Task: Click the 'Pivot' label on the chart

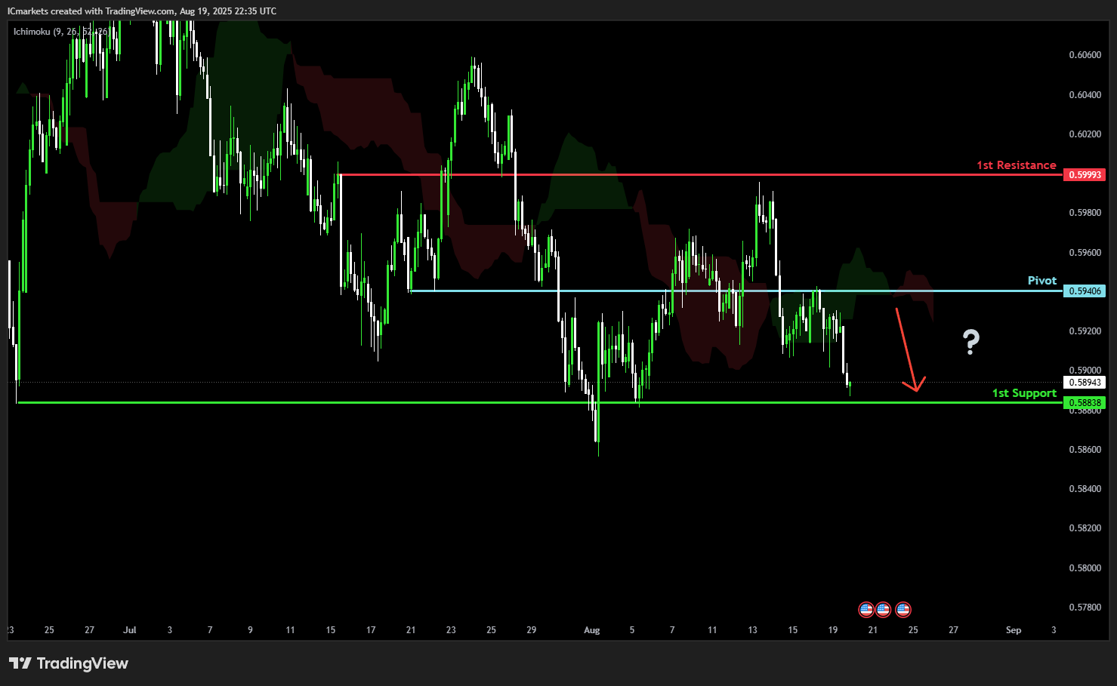Action: click(1042, 280)
